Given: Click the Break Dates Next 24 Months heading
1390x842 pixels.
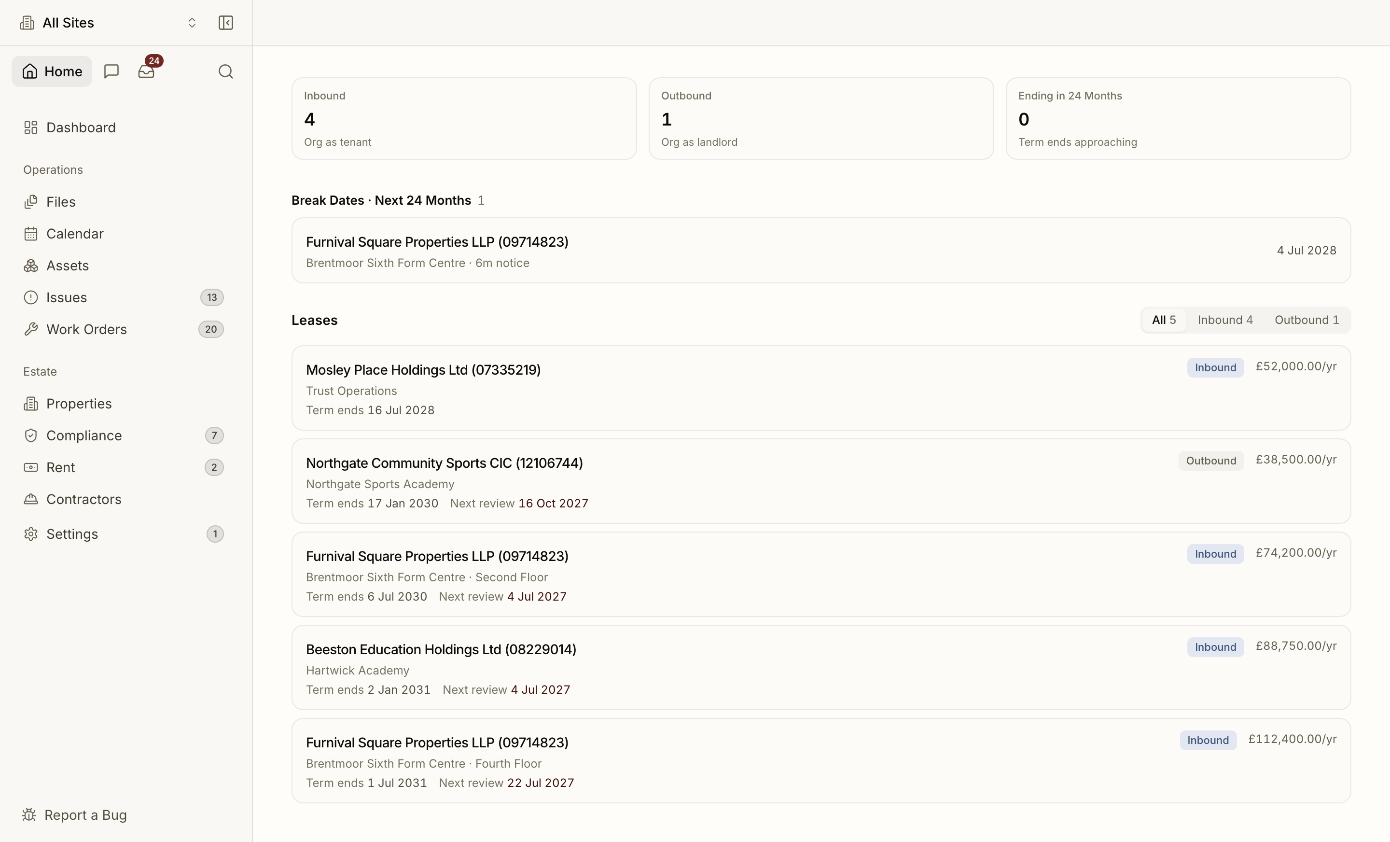Looking at the screenshot, I should 381,200.
